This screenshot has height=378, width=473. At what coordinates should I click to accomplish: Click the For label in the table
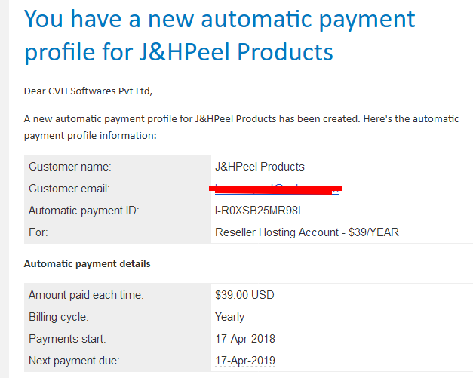(x=38, y=232)
